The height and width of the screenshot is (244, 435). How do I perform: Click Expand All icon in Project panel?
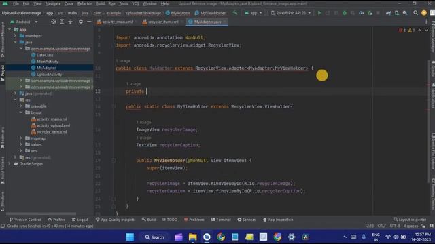click(x=62, y=22)
